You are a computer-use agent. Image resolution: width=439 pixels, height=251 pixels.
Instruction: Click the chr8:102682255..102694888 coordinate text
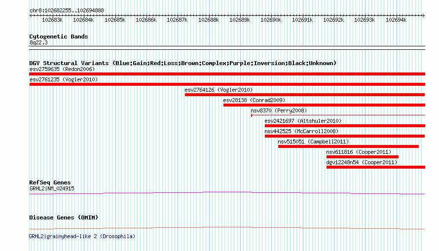67,10
